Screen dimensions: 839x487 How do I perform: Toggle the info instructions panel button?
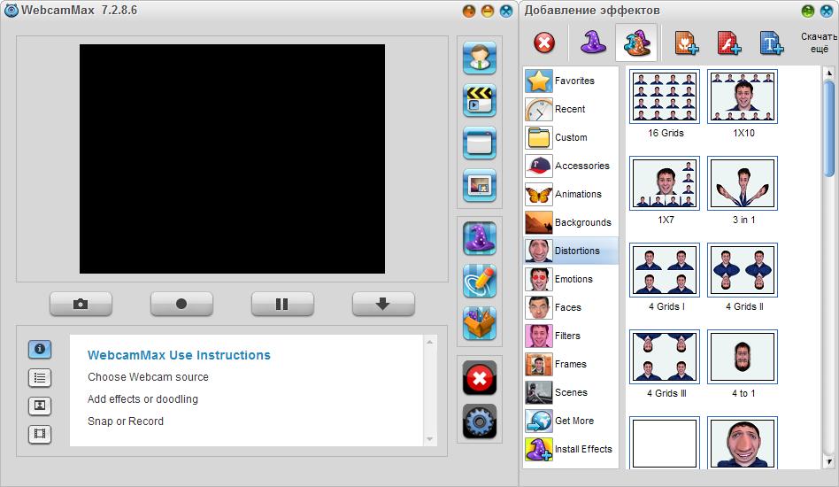[40, 349]
